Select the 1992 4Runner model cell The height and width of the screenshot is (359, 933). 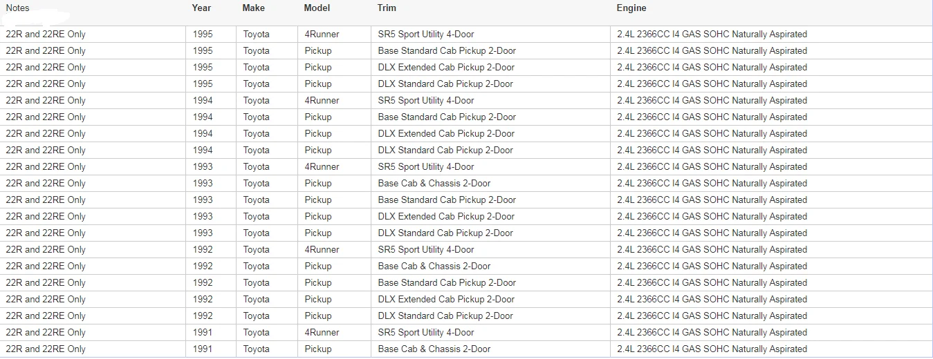click(x=322, y=249)
